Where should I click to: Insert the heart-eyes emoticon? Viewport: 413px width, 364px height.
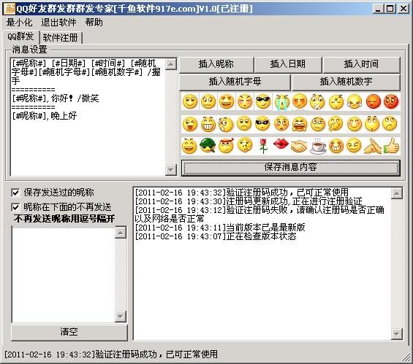click(227, 101)
